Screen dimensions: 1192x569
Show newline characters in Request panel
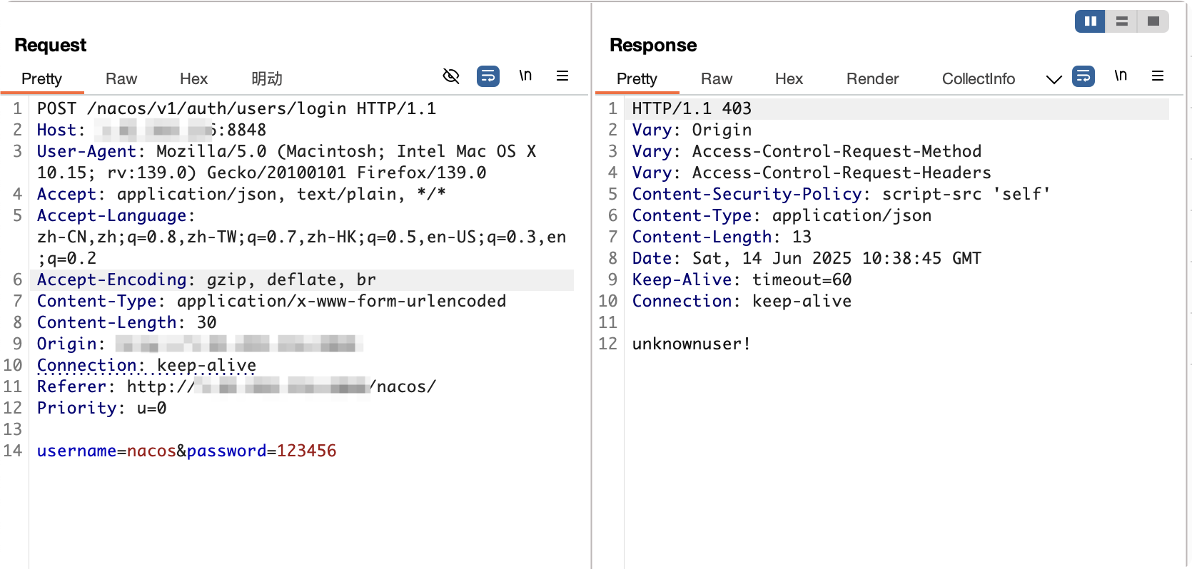click(525, 76)
